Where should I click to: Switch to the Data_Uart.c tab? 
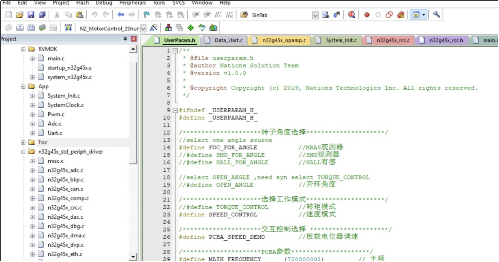coord(224,40)
